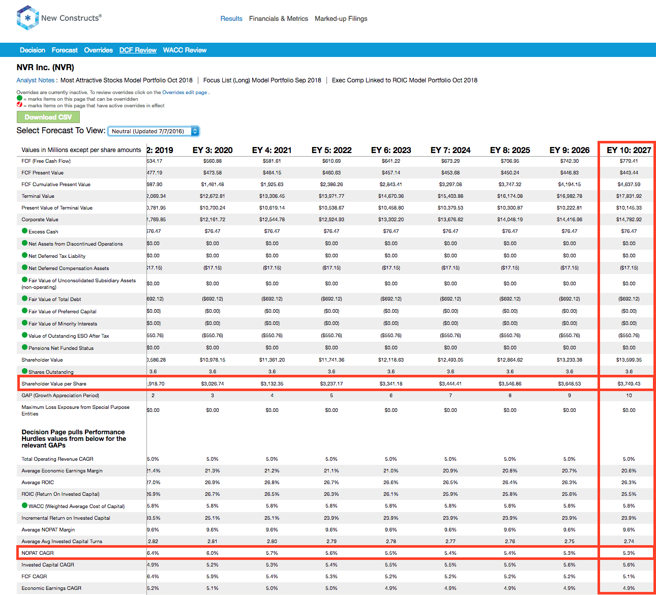This screenshot has width=656, height=595.
Task: Click the green legend dot for overridable items
Action: pyautogui.click(x=19, y=98)
